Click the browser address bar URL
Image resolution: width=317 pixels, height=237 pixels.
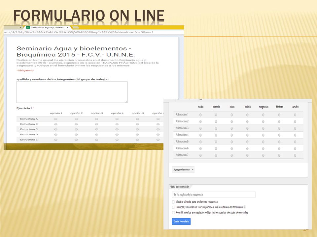(79, 32)
